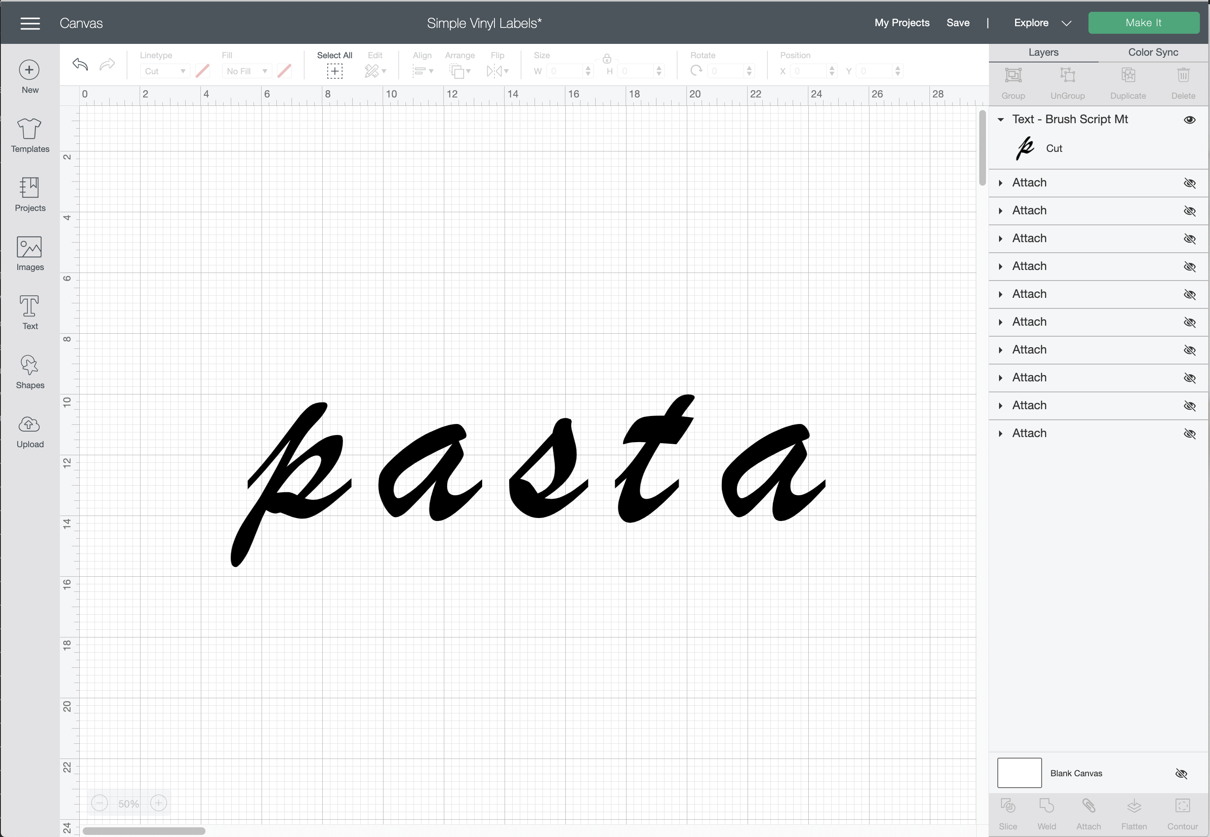Hide the Text Brush Script Mt layer
1210x837 pixels.
pos(1189,119)
